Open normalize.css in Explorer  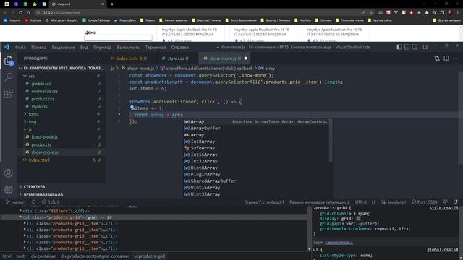tap(44, 92)
